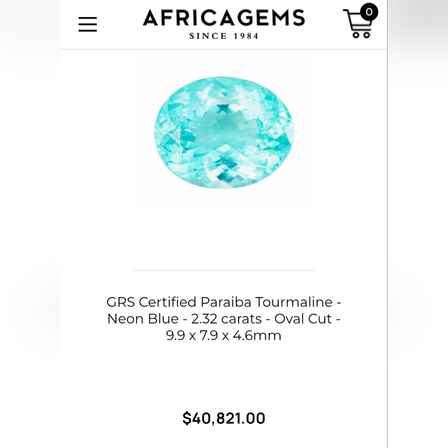The image size is (448, 448).
Task: Click the cart item count badge showing 0
Action: [368, 12]
